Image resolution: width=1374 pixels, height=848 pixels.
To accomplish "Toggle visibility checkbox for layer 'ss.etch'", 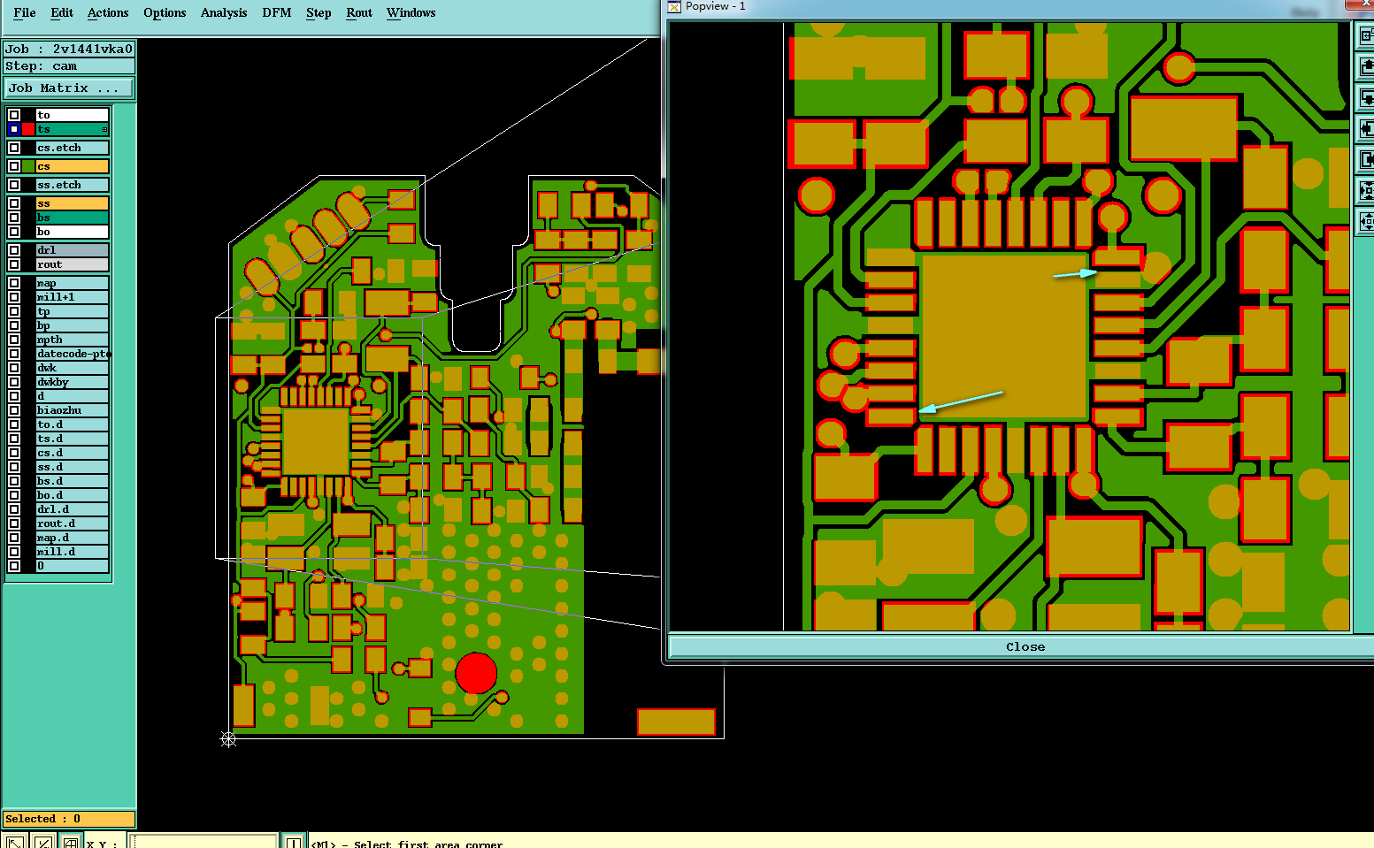I will [x=14, y=185].
